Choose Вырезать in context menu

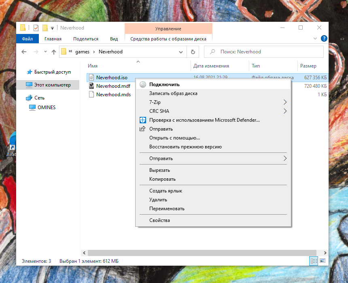213,170
